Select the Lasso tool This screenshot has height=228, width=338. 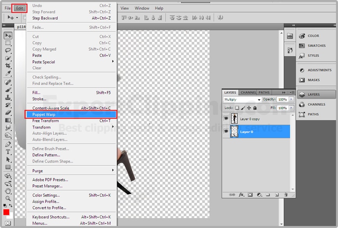click(x=8, y=51)
